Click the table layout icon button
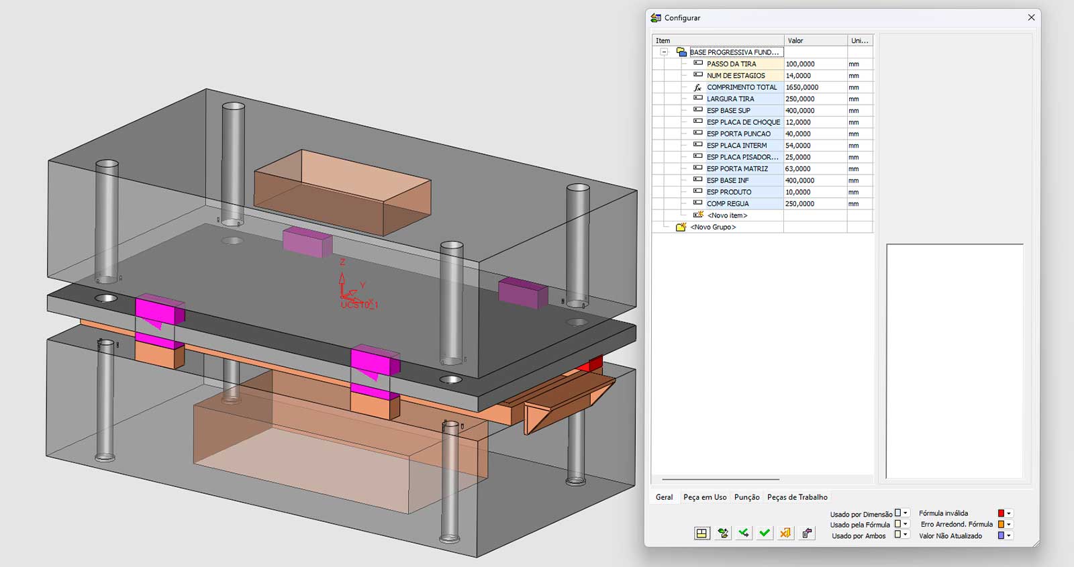 701,533
